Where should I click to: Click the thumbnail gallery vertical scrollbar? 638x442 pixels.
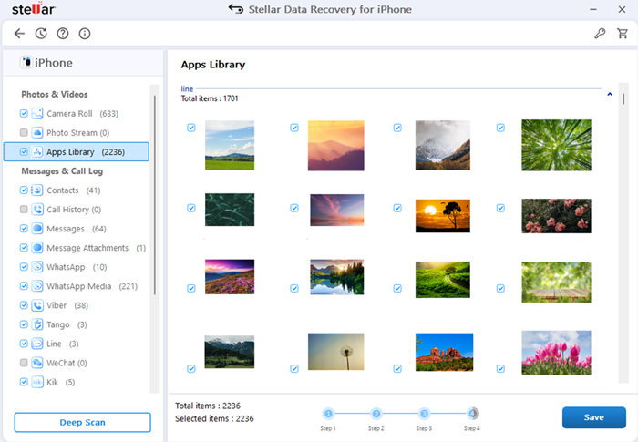[x=623, y=232]
